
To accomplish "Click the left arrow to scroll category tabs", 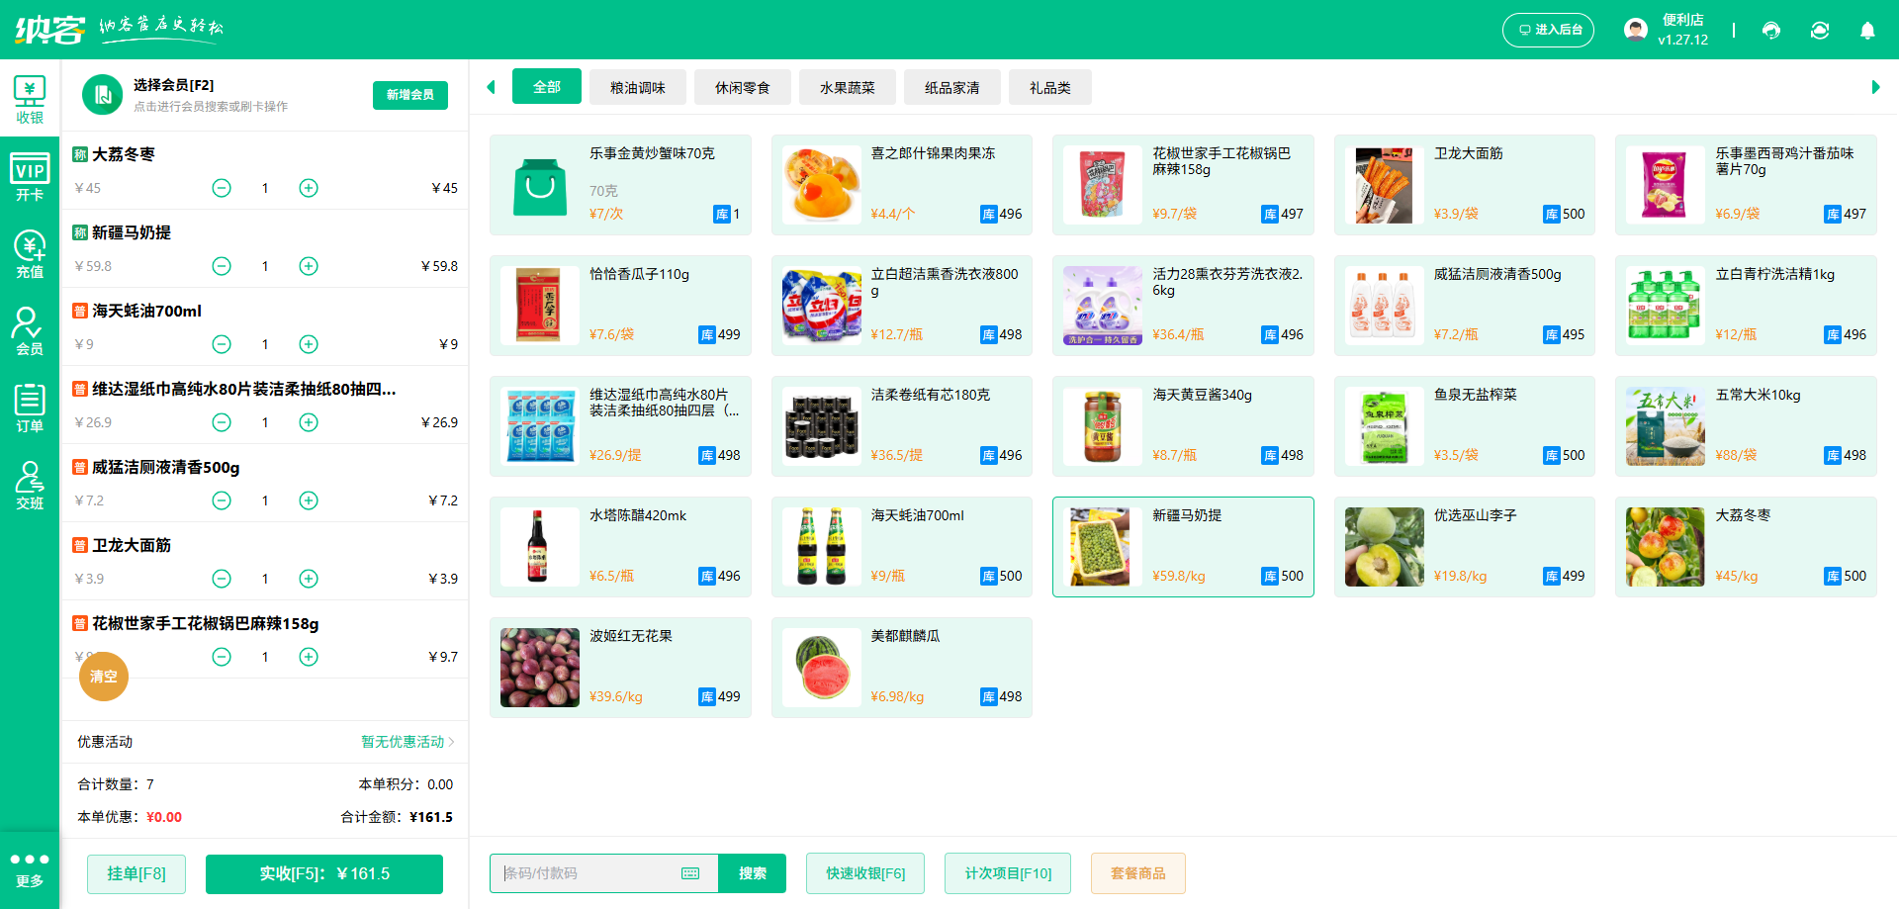I will 492,87.
